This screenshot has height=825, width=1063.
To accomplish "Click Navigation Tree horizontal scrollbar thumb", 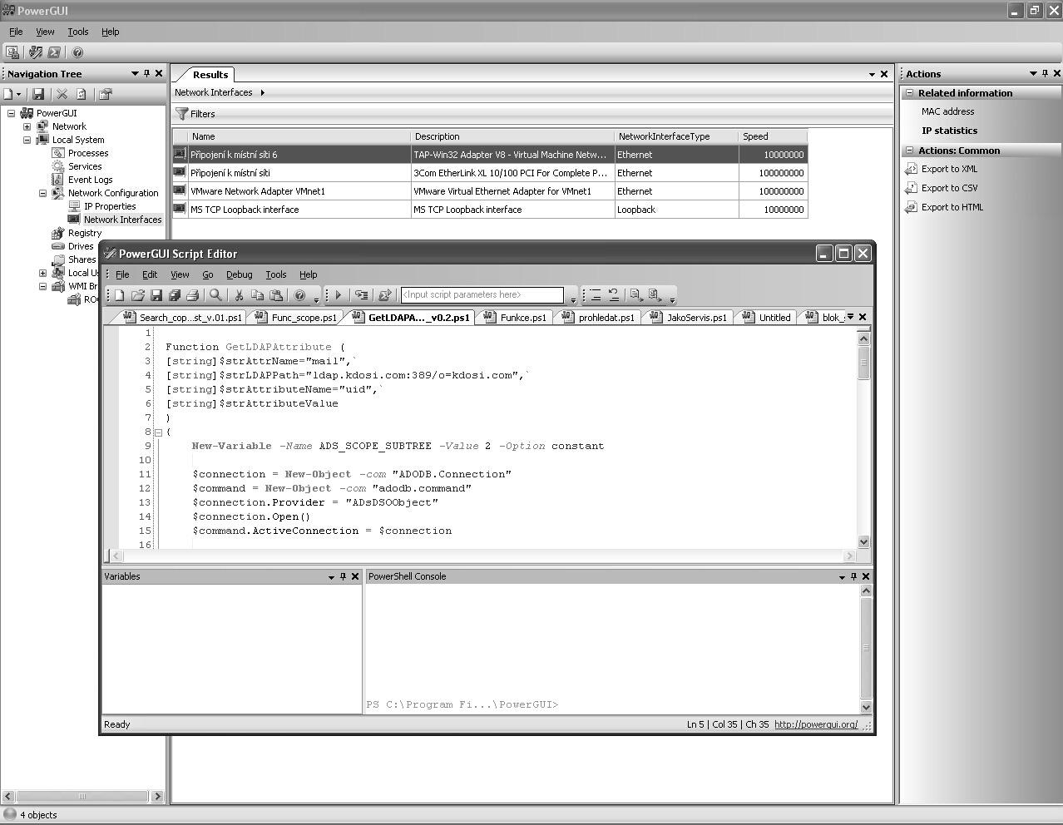I will pos(82,796).
